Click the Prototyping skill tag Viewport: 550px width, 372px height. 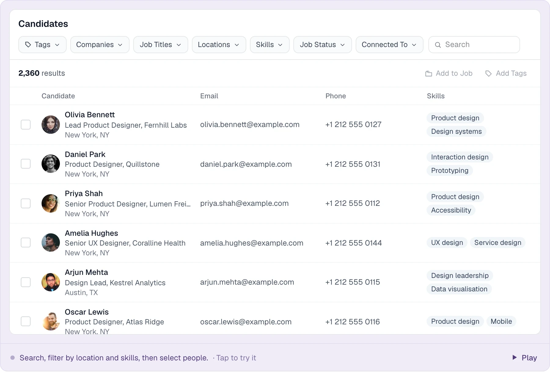(x=450, y=170)
